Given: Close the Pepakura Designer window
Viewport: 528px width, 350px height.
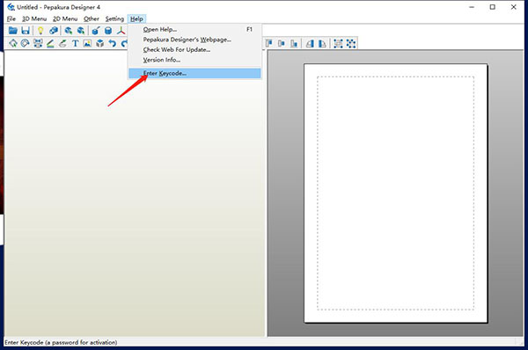Looking at the screenshot, I should [513, 7].
